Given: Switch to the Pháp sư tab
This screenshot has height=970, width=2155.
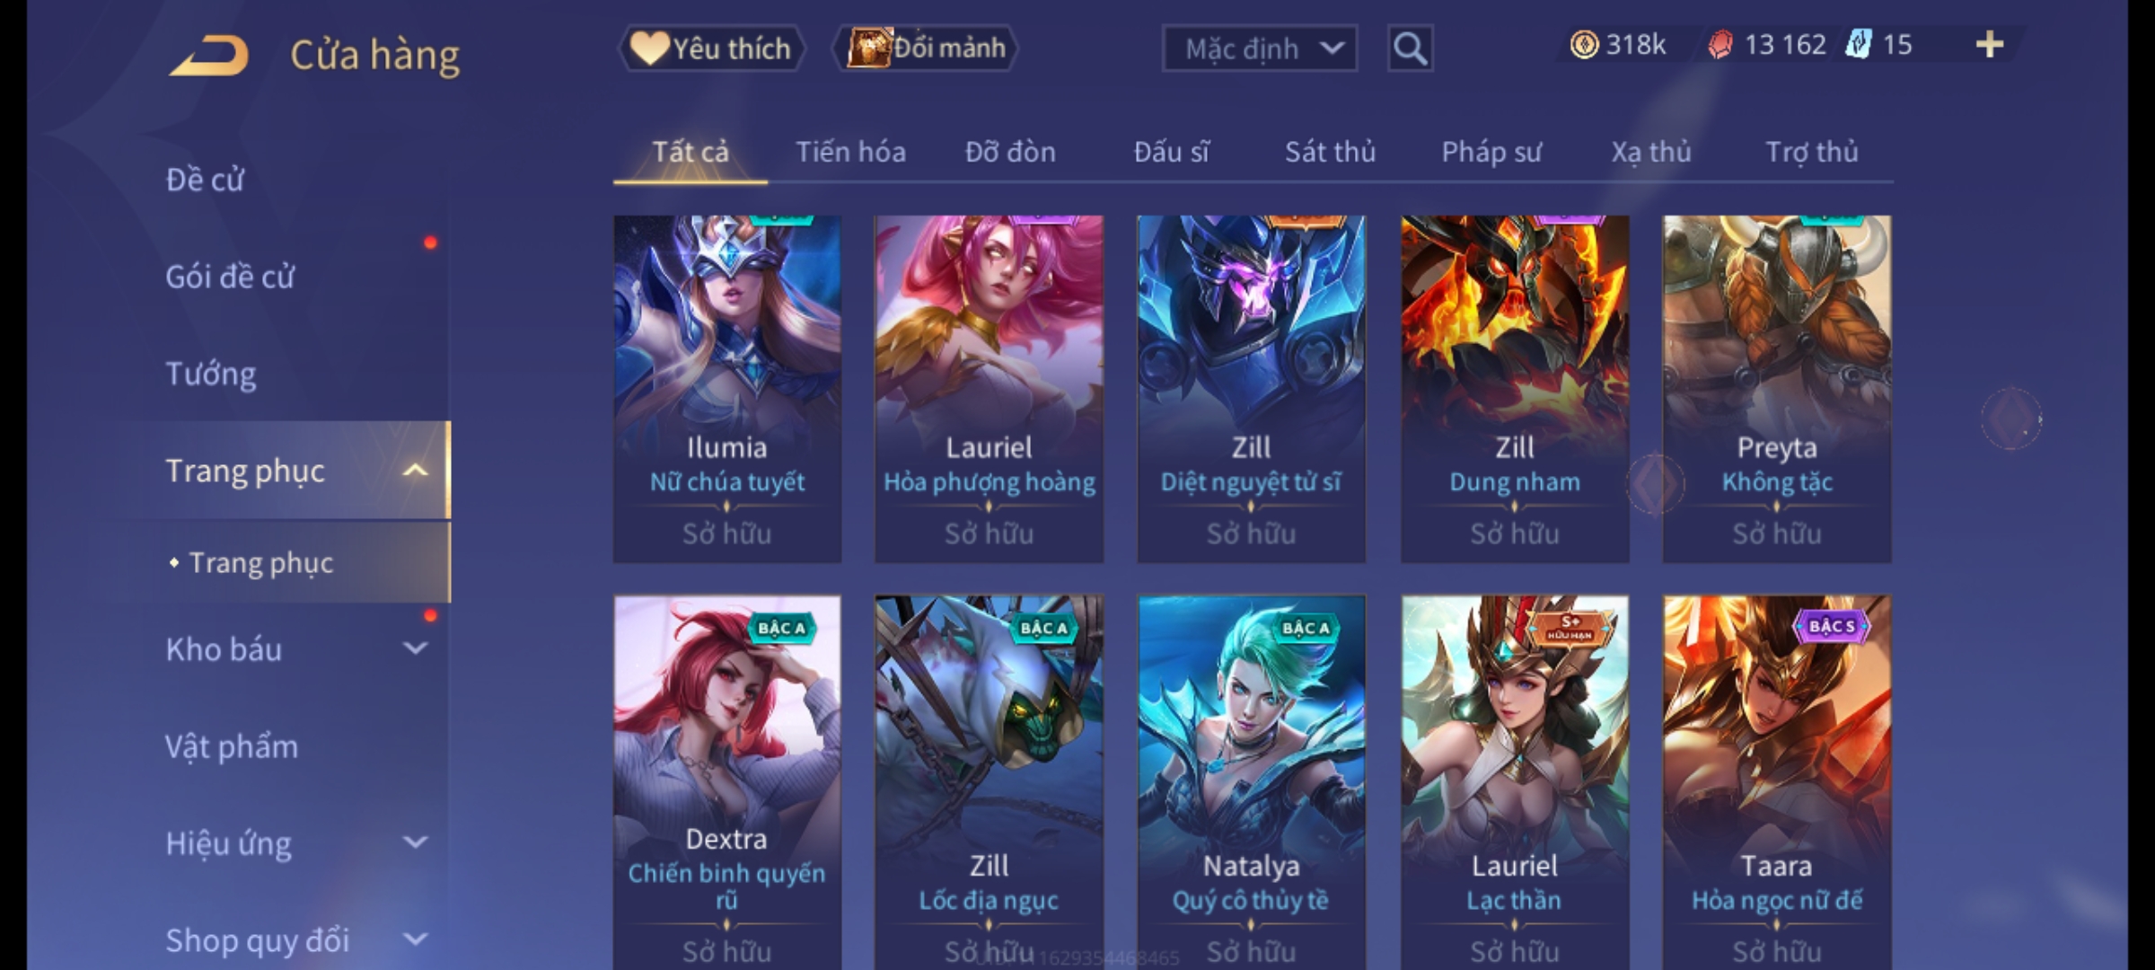Looking at the screenshot, I should tap(1491, 152).
